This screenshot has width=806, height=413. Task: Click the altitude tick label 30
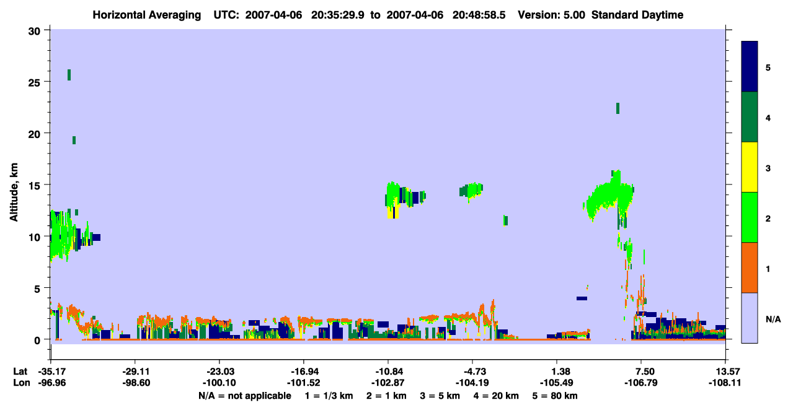(x=35, y=31)
